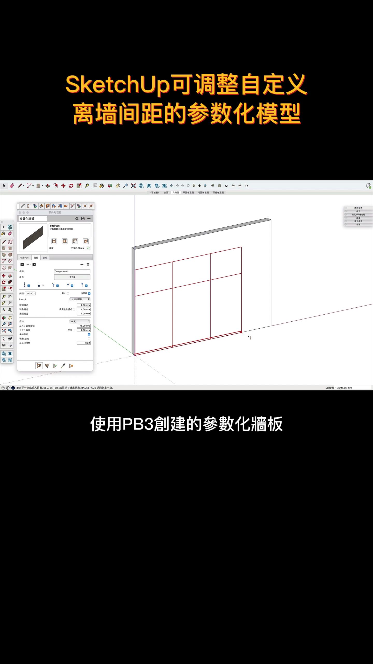Click the 夸件1 component button

pos(72,277)
